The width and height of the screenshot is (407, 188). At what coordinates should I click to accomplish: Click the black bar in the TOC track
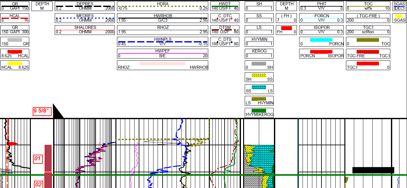coord(373,170)
